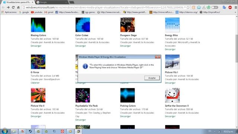238x134 pixels.
Task: Click the Picture Viz II thumbnail
Action: (x=38, y=95)
